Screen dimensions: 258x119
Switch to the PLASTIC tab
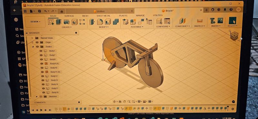coord(123,15)
